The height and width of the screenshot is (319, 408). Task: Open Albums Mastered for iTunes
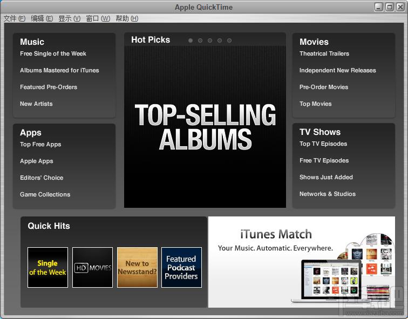pos(59,70)
